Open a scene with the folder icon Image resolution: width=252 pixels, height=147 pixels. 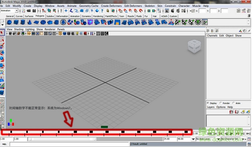[29, 11]
